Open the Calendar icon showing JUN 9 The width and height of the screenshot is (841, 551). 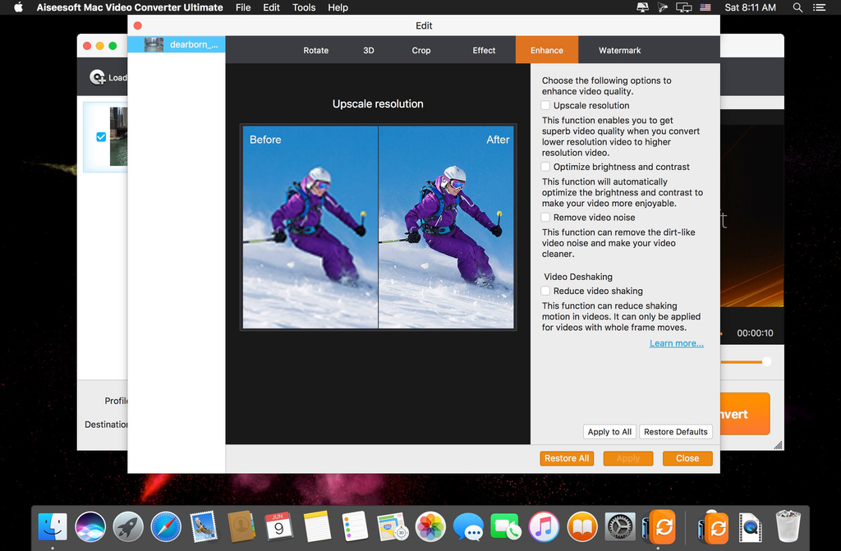(279, 526)
